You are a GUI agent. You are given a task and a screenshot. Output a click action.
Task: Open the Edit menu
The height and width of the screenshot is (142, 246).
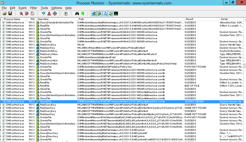12,8
